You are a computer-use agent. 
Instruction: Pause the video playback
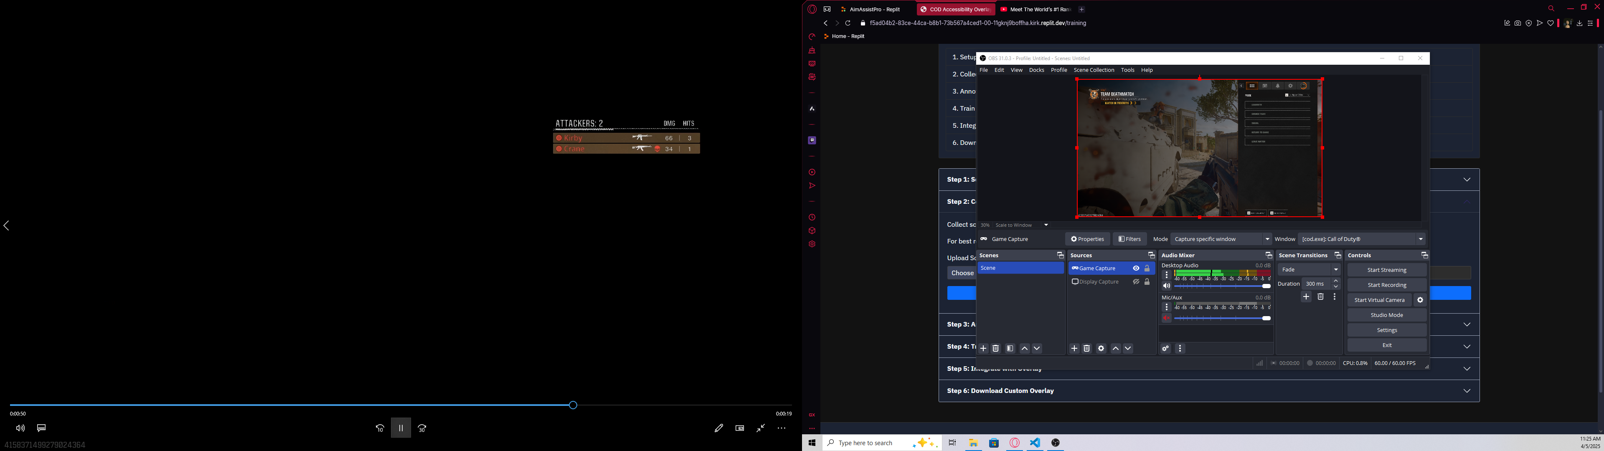[x=401, y=428]
